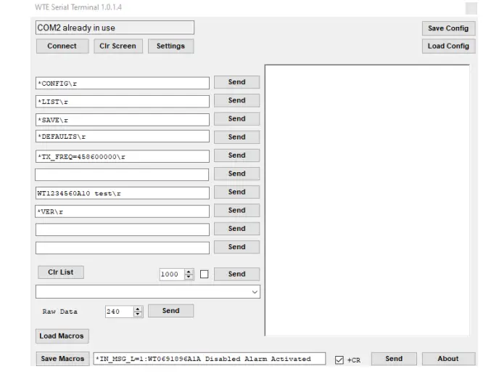Screen dimensions: 499x377
Task: Focus the 1000 interval number field
Action: 172,275
